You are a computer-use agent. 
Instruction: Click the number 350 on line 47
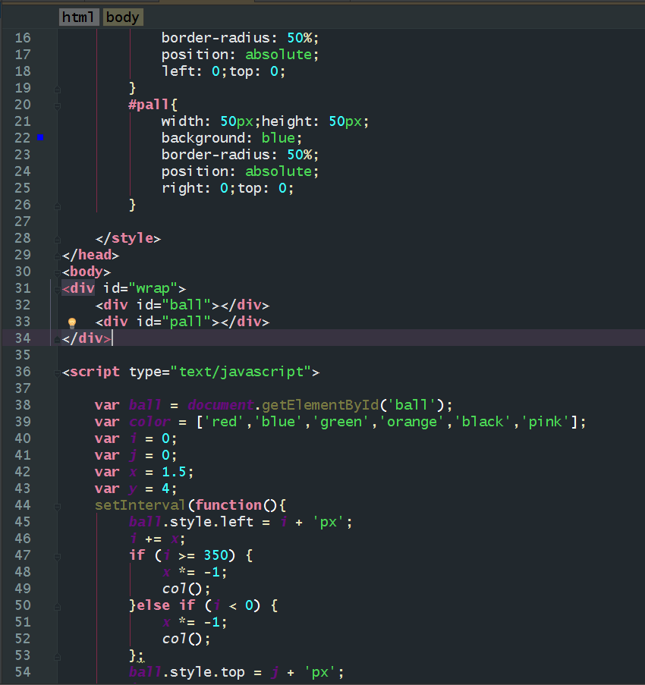tap(216, 555)
